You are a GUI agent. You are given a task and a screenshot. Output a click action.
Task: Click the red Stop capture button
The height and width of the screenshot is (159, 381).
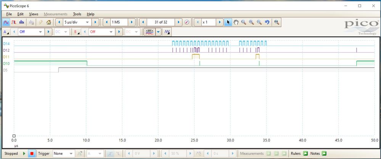click(32, 153)
